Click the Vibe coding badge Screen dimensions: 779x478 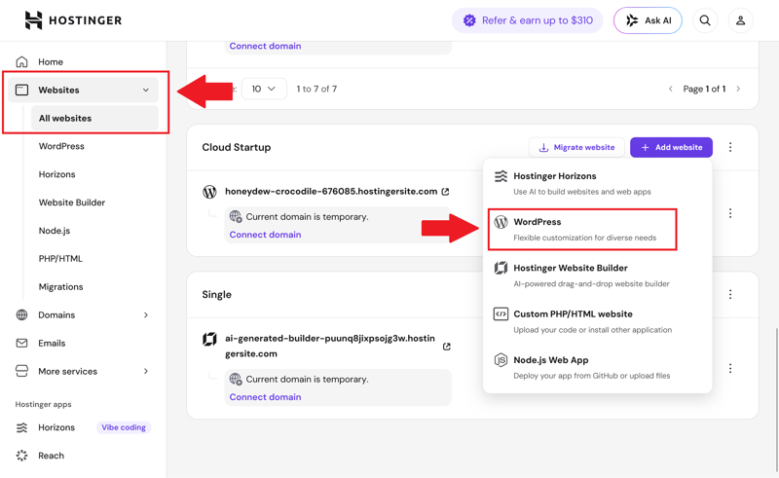[124, 427]
